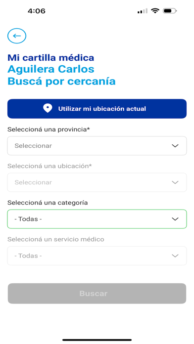This screenshot has height=344, width=194.
Task: Tap the battery indicator icon
Action: (x=170, y=11)
